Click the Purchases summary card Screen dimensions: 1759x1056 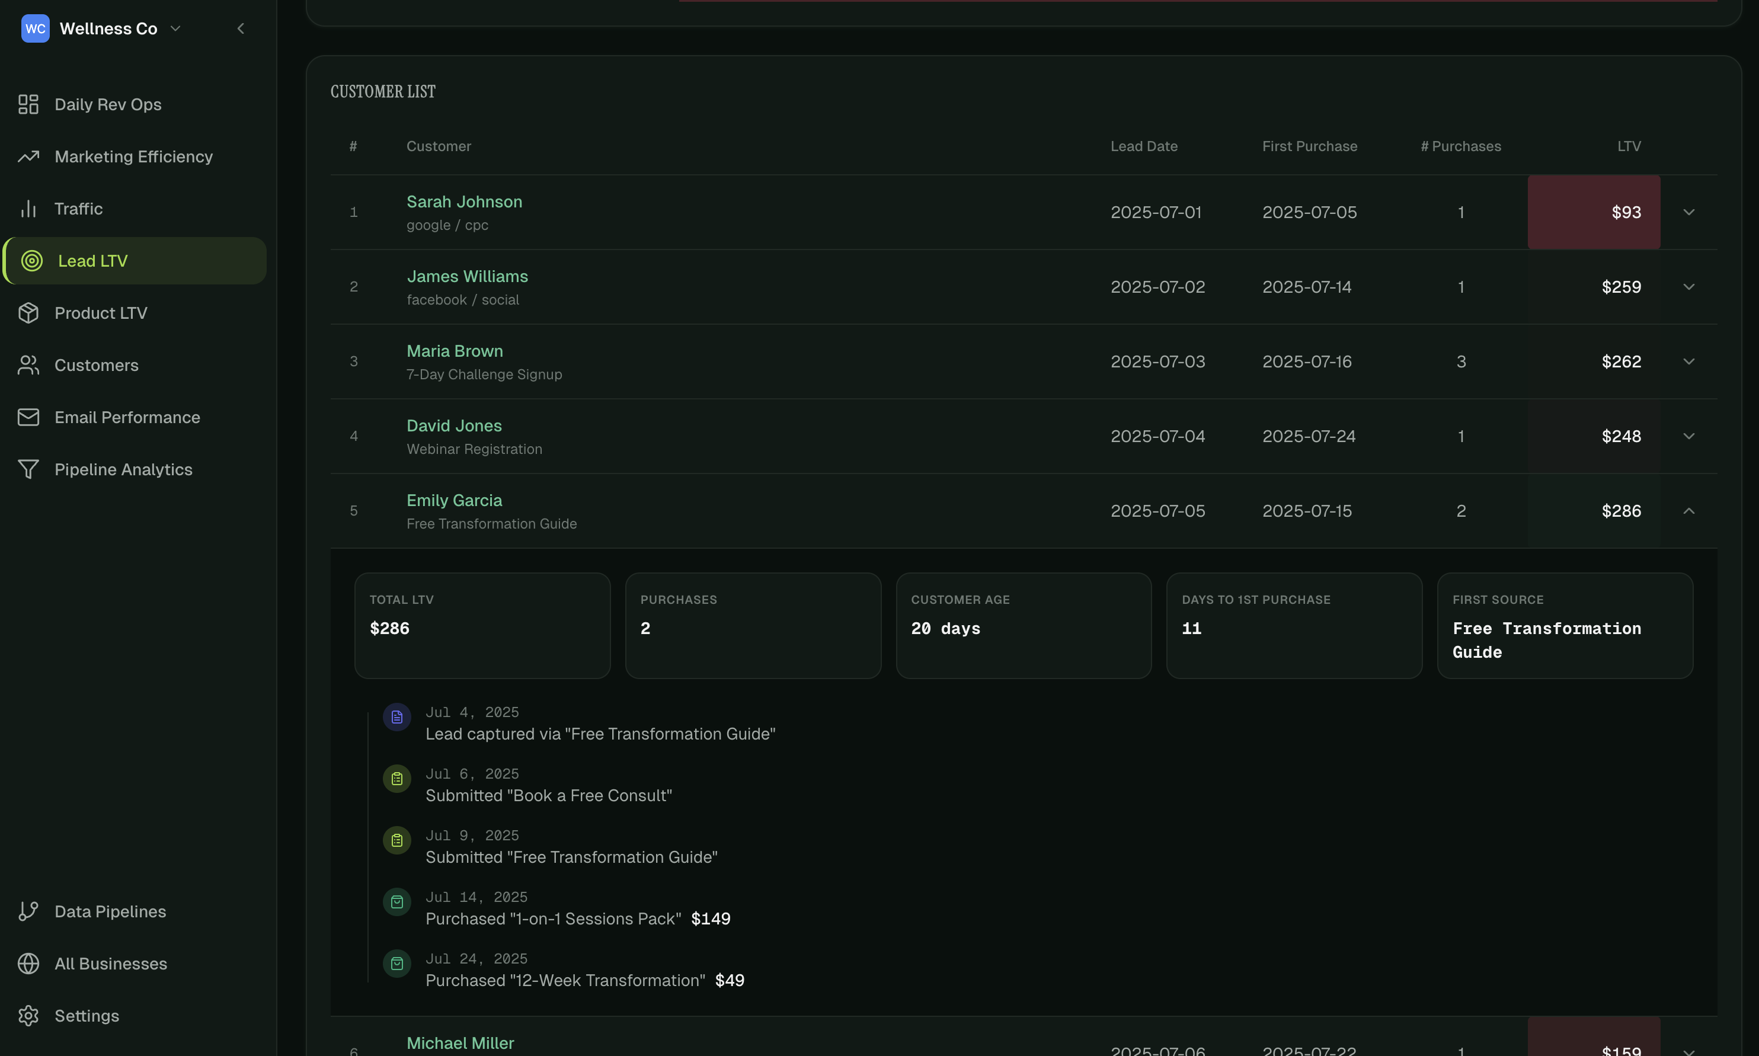pos(753,626)
